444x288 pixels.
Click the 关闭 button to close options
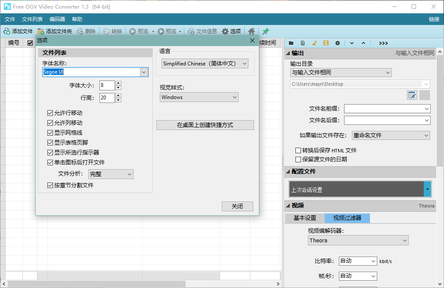[x=237, y=206]
